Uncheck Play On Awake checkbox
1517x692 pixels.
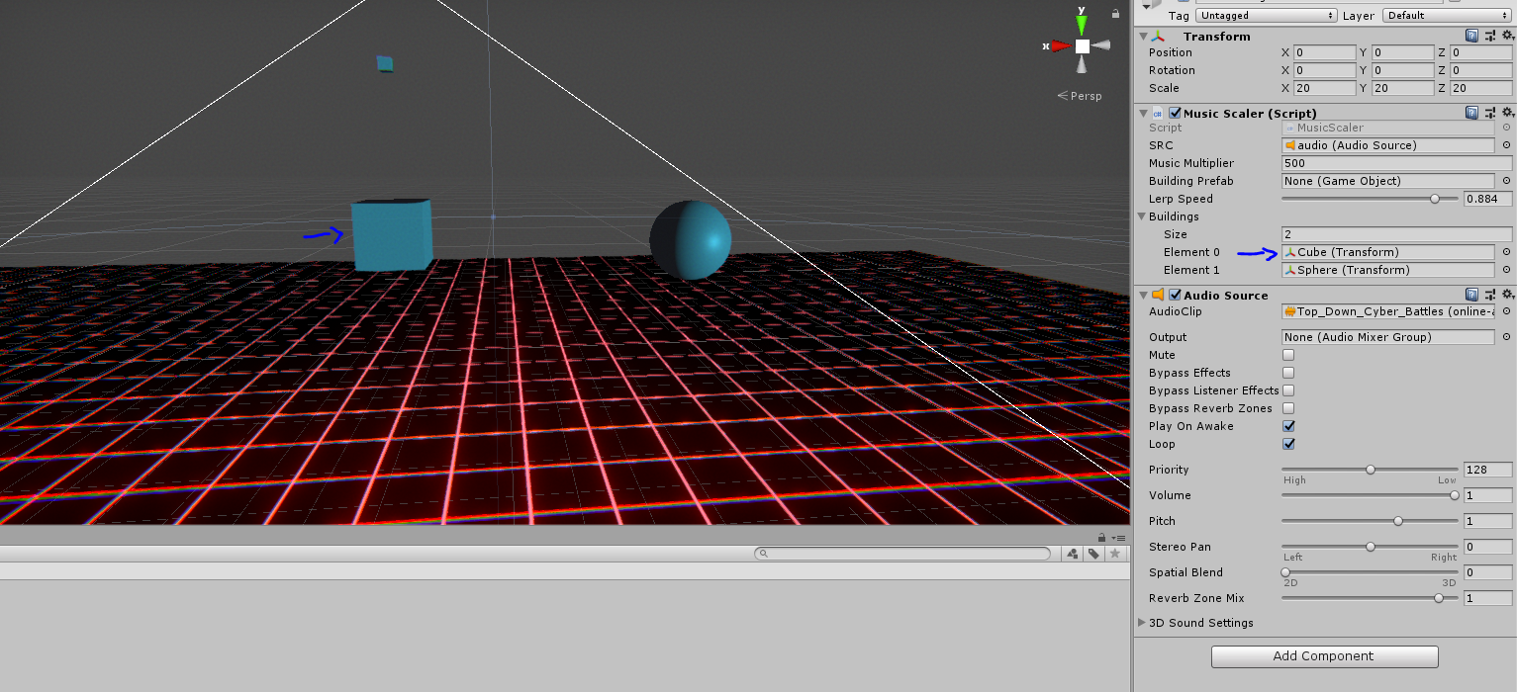click(1288, 426)
